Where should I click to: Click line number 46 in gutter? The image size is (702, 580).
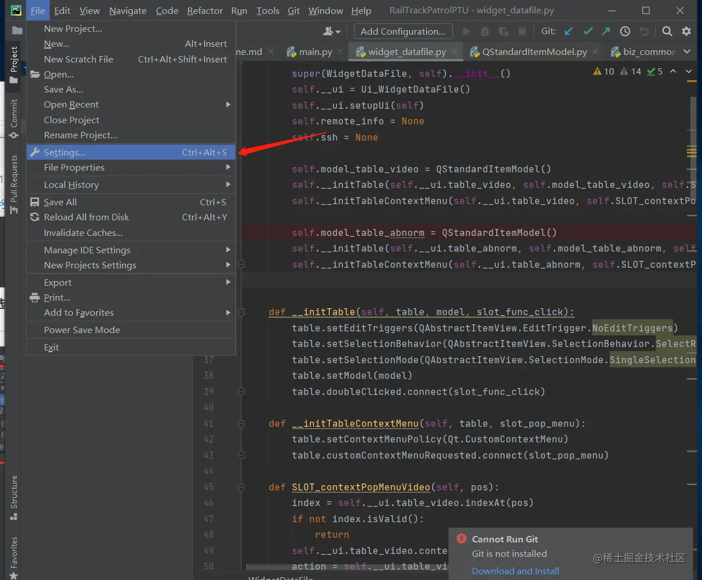coord(209,503)
